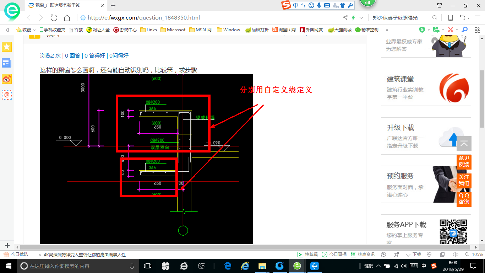Click the green lightning speed-mode icon
The height and width of the screenshot is (273, 485).
pyautogui.click(x=354, y=18)
